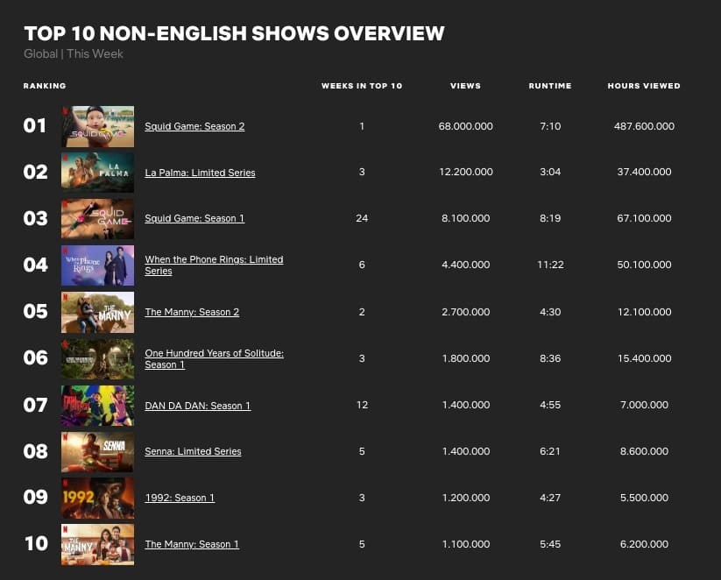Open the 1992: Season 1 link

coord(180,499)
